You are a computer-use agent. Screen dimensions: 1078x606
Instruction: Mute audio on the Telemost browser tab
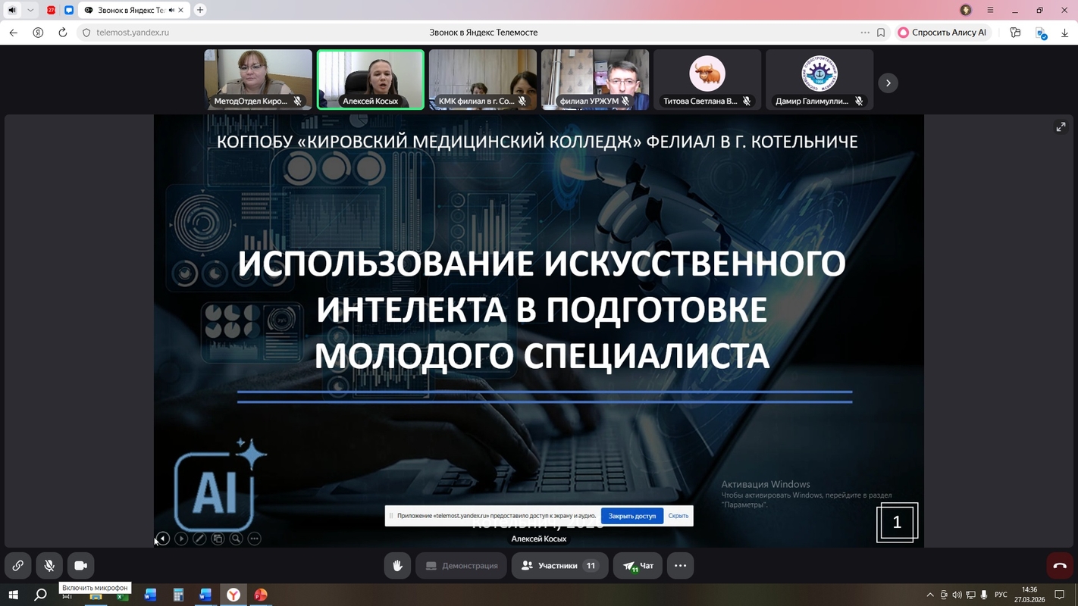tap(171, 10)
